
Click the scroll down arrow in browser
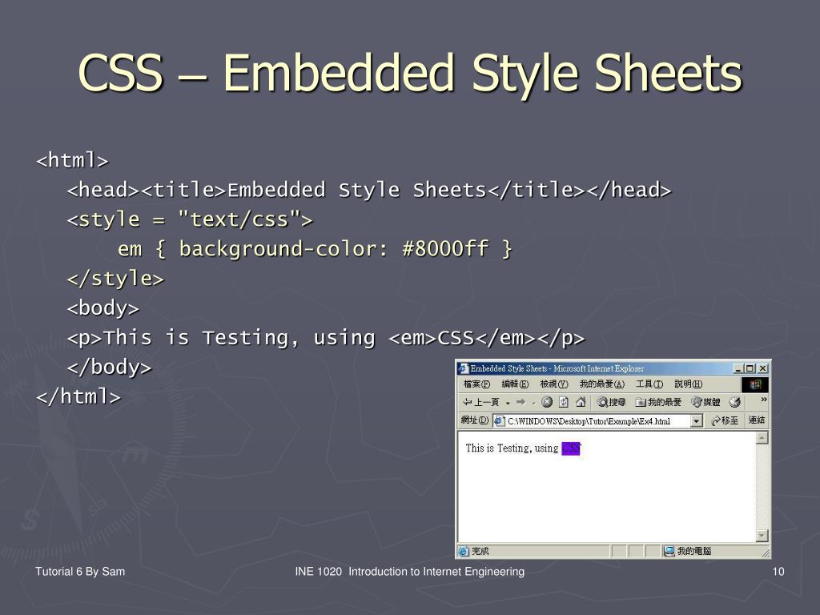[762, 535]
